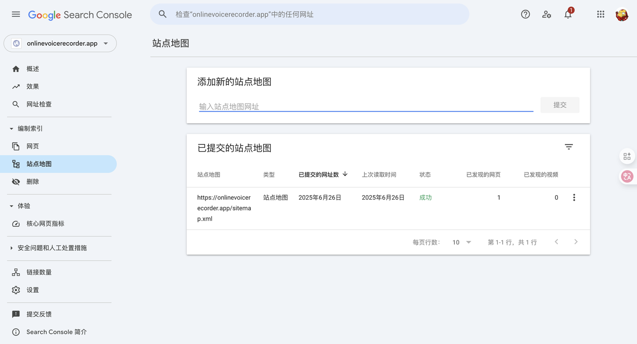Collapse the 编制索引 section

coord(11,128)
